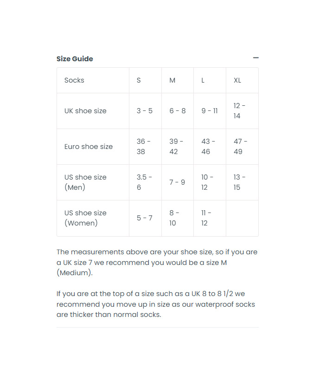319x374 pixels.
Task: Select the Euro shoe size row label
Action: coord(89,147)
